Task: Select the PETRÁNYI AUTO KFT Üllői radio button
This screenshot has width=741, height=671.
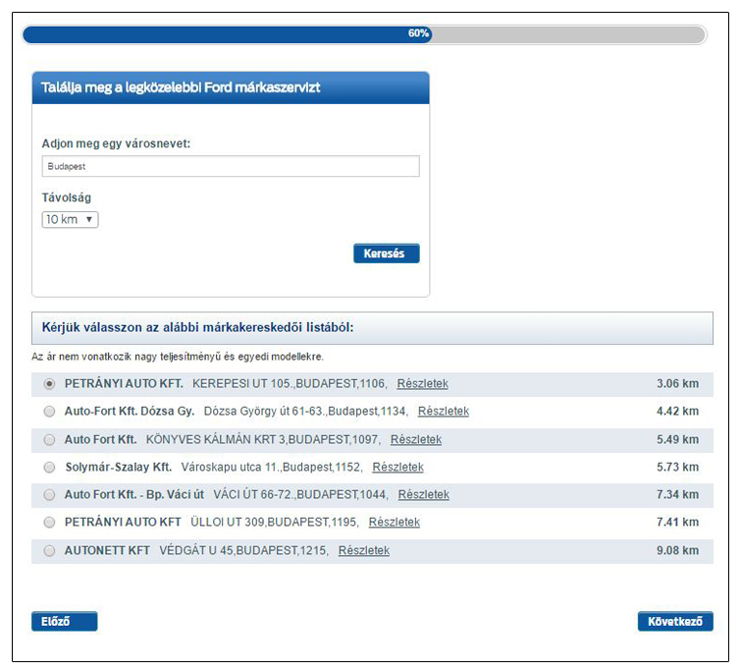Action: 49,522
